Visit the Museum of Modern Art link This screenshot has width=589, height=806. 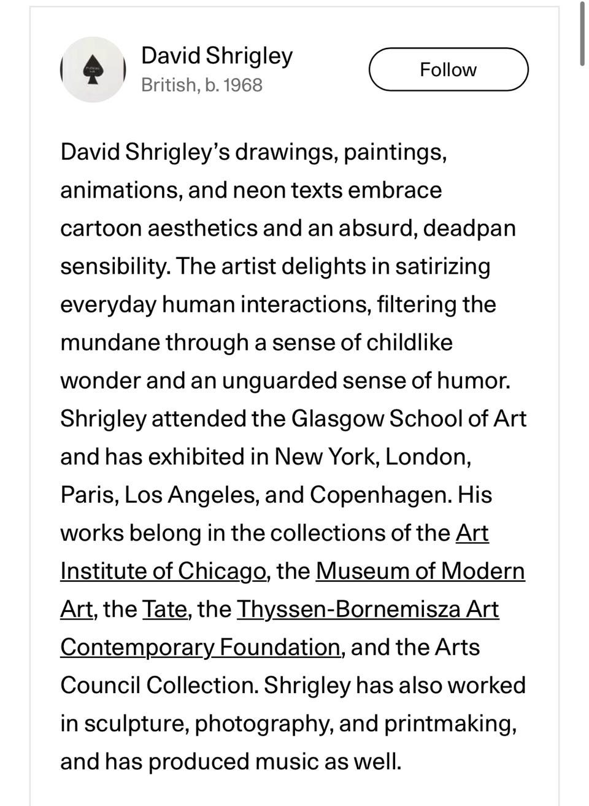click(420, 571)
